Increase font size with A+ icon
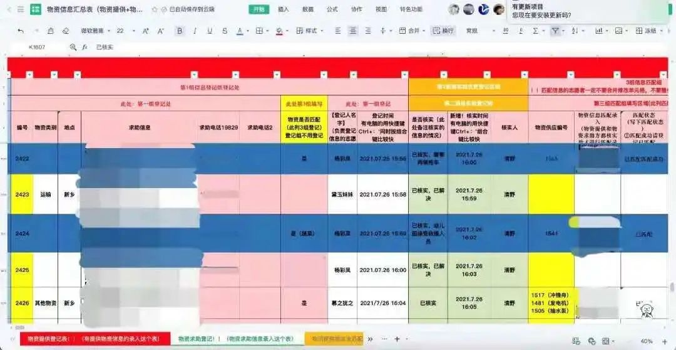 coord(146,31)
